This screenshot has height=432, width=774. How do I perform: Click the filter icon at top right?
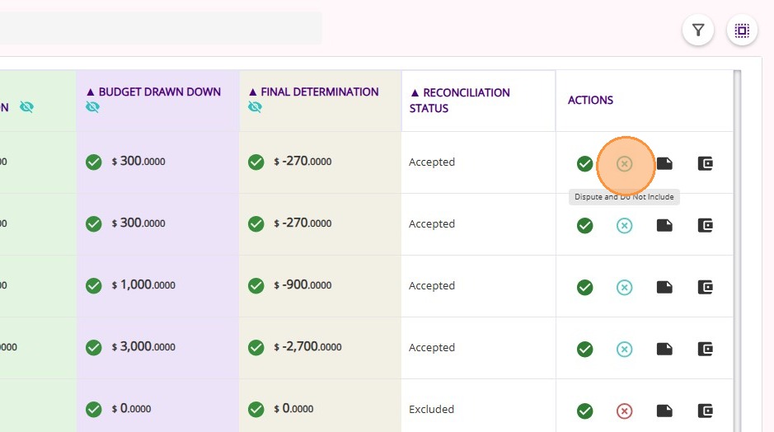pos(698,31)
